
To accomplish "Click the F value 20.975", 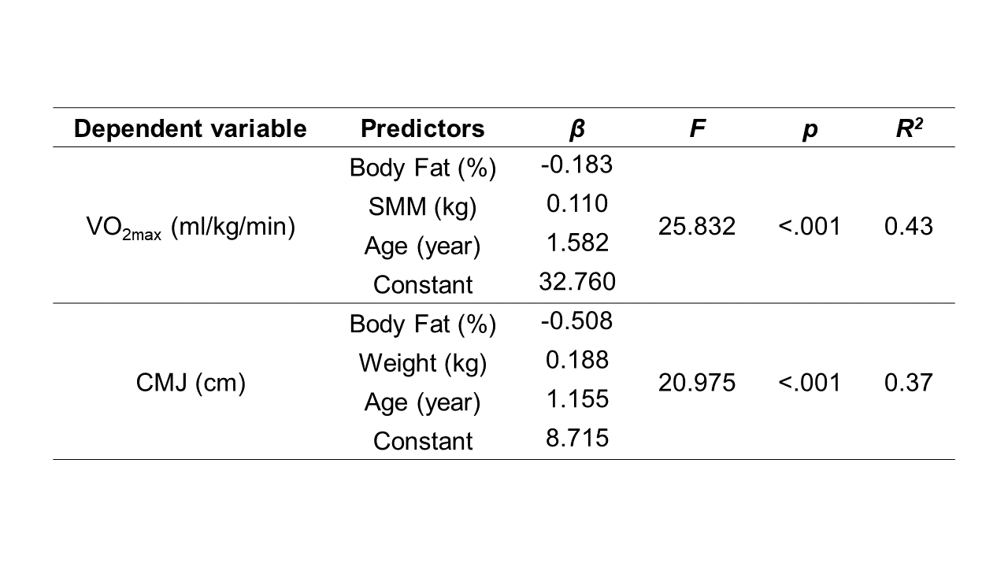I will 697,383.
